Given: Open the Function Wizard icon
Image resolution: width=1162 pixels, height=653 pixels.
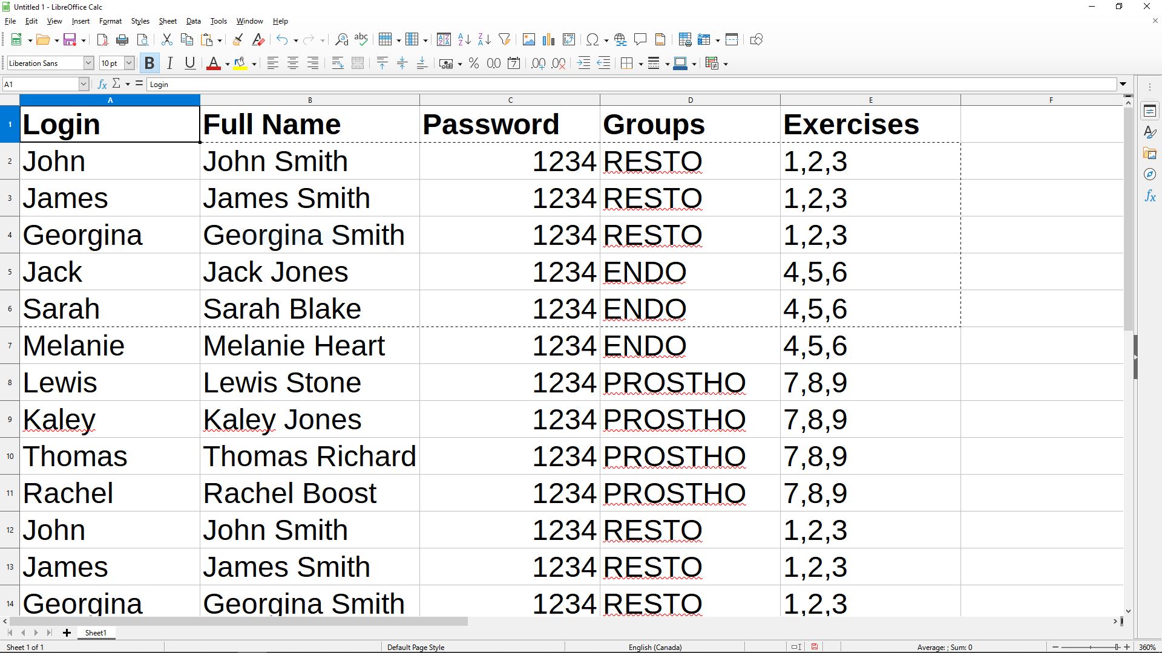Looking at the screenshot, I should pyautogui.click(x=102, y=84).
